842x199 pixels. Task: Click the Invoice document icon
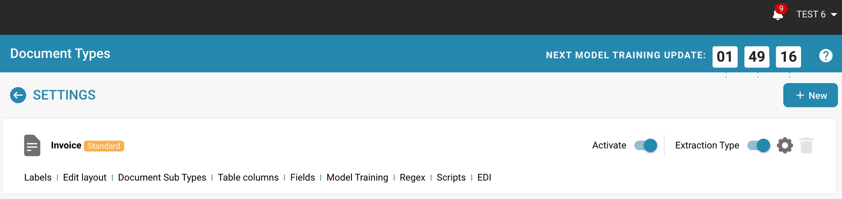[x=32, y=145]
